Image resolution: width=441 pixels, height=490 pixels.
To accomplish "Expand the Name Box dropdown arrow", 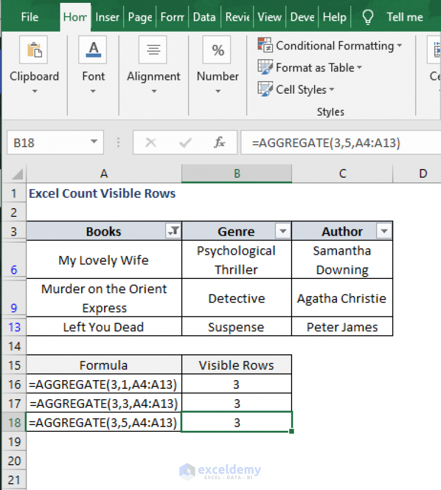I will point(94,142).
